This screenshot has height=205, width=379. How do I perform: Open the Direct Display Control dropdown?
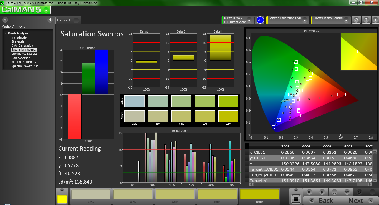pos(346,20)
